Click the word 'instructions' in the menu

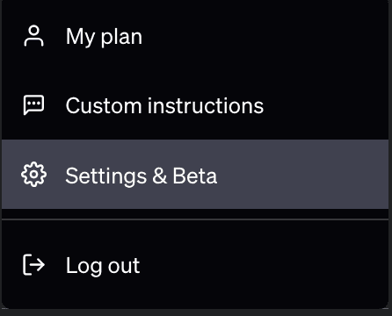206,105
